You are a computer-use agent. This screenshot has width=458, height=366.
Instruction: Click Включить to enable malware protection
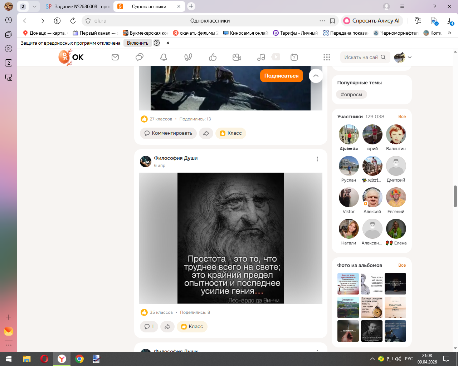pyautogui.click(x=138, y=43)
